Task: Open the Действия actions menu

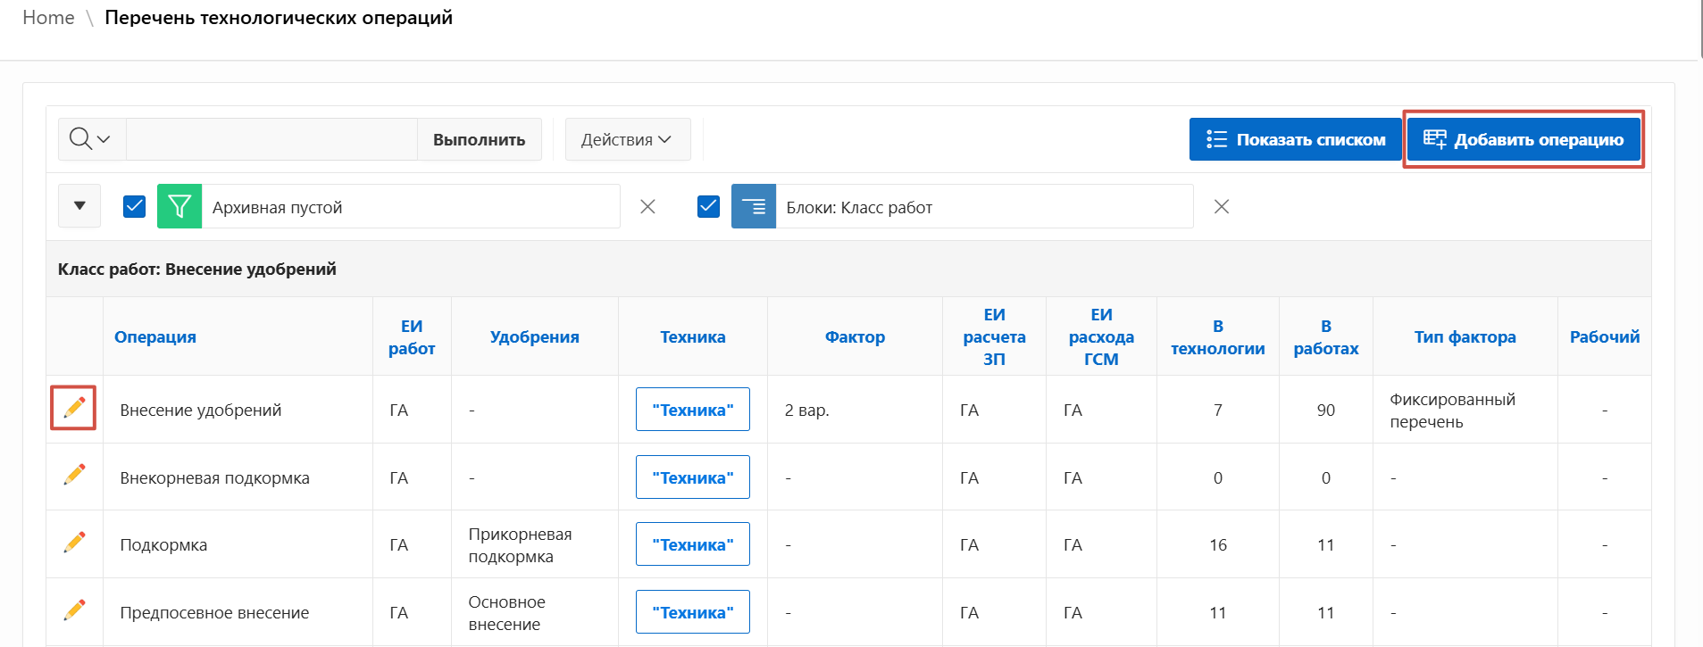Action: [x=627, y=139]
